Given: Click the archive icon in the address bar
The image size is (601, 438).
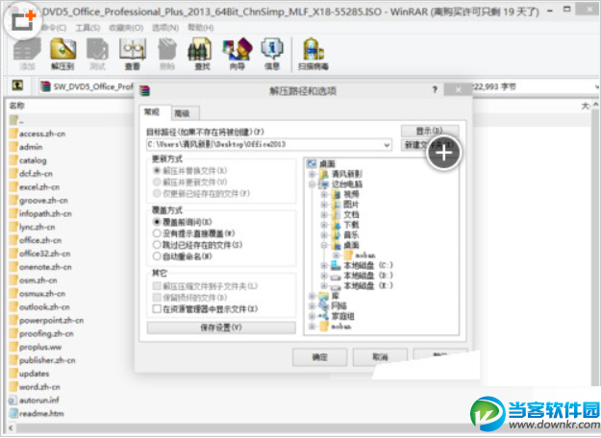Looking at the screenshot, I should click(x=45, y=86).
